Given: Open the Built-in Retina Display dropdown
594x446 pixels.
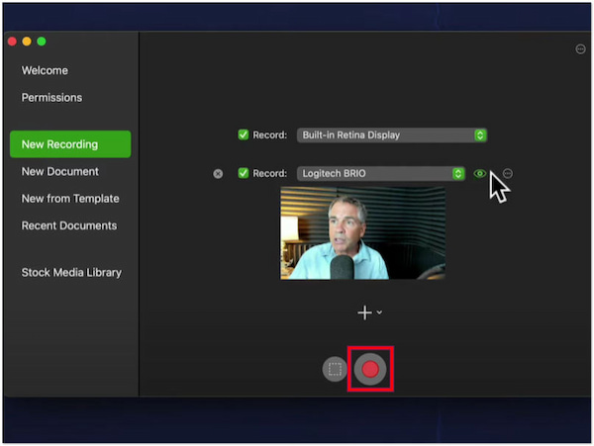Looking at the screenshot, I should click(392, 134).
